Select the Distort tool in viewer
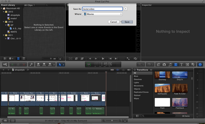 (82, 59)
